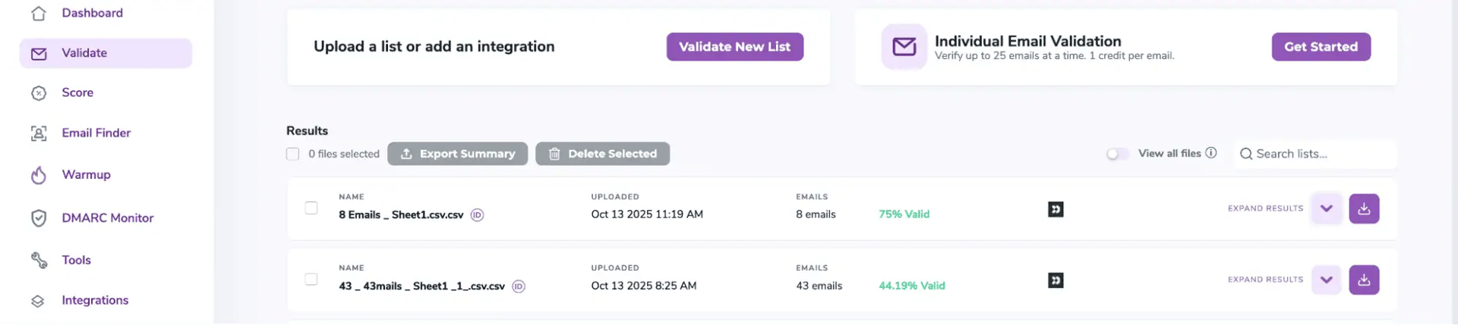Viewport: 1458px width, 325px height.
Task: Click ID badge next to 43mails filename
Action: [x=519, y=286]
